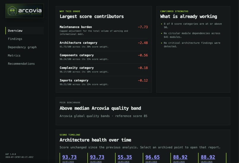Viewport: 239px width, 163px height.
Task: Open the archived 96.65 score report
Action: (152, 157)
